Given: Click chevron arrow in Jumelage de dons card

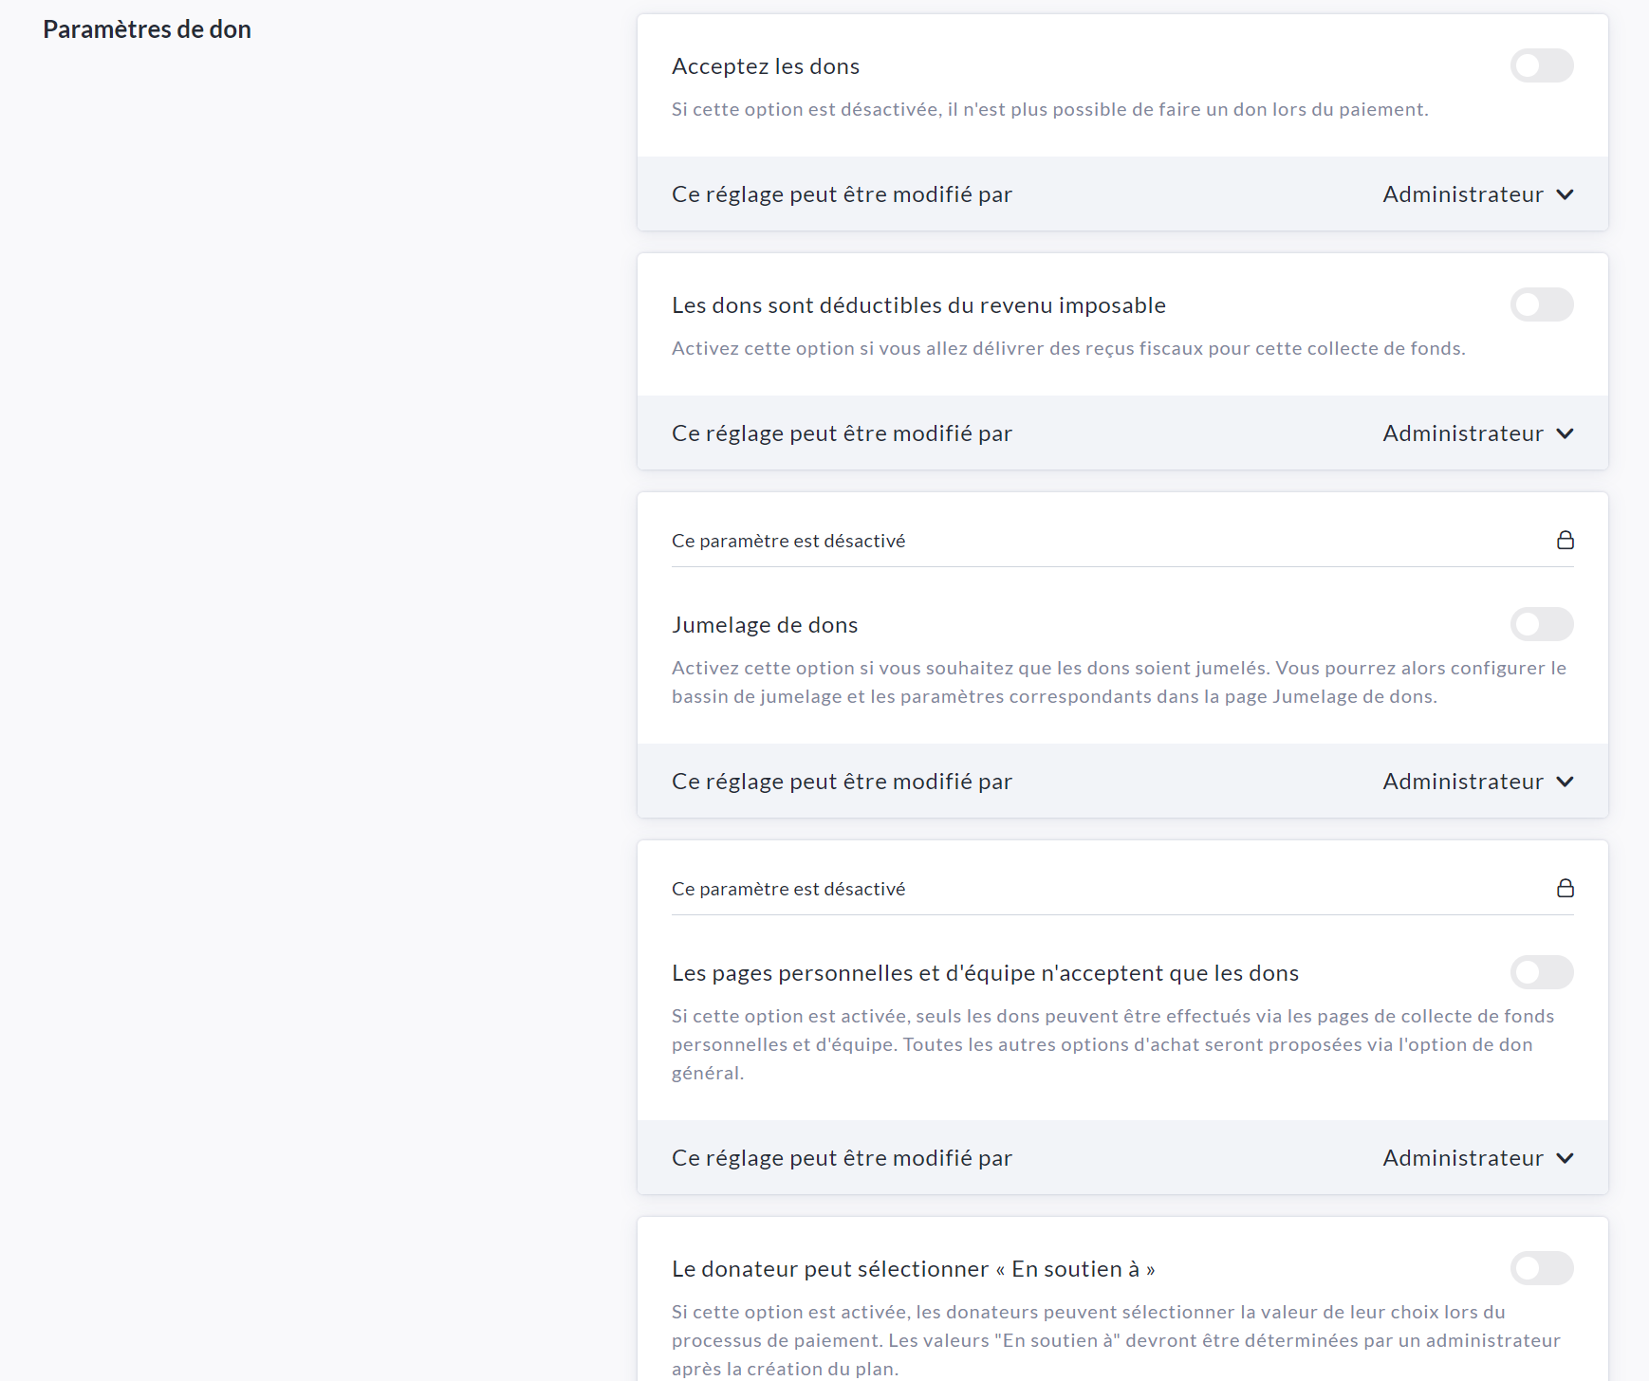Looking at the screenshot, I should pyautogui.click(x=1565, y=782).
